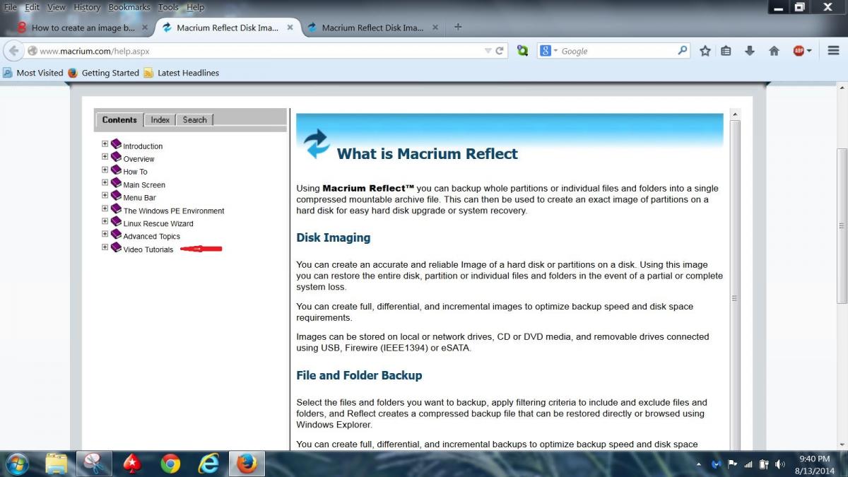
Task: Open the History menu
Action: coord(87,7)
